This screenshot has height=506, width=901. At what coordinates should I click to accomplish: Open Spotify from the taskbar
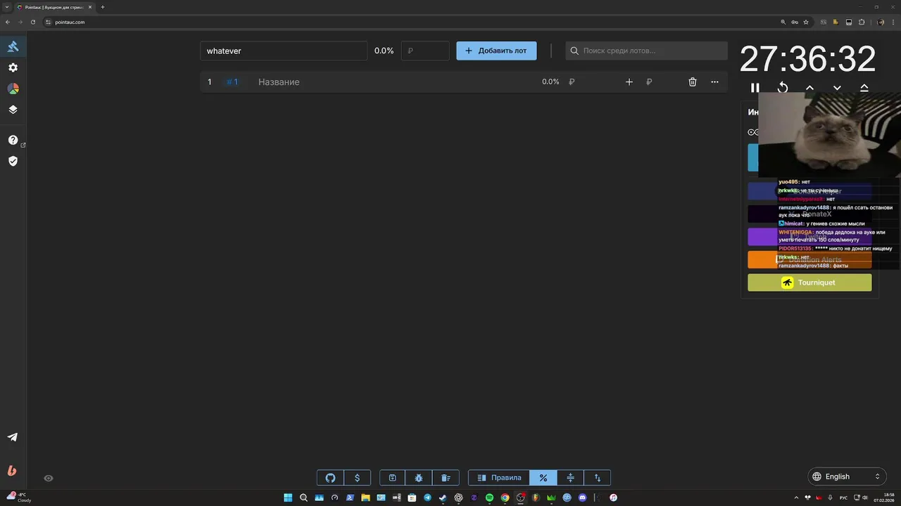coord(489,498)
